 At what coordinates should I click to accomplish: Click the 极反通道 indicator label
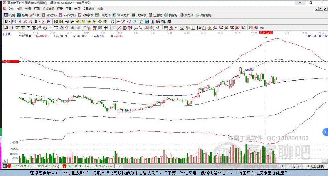coord(25,36)
